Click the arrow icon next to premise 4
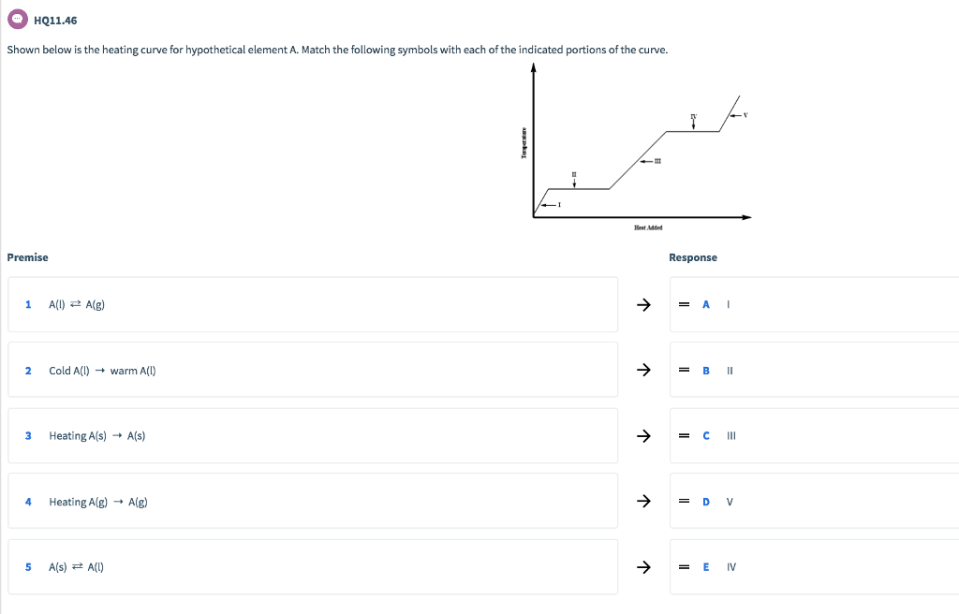 point(643,501)
